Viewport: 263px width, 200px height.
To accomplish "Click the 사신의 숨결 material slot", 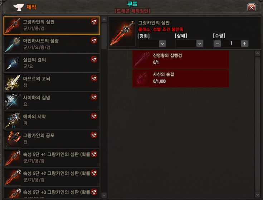I will [x=181, y=78].
